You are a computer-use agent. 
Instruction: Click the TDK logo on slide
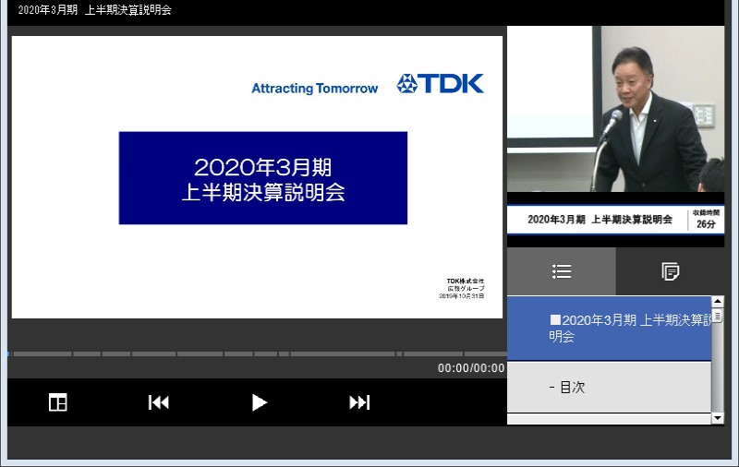click(441, 84)
